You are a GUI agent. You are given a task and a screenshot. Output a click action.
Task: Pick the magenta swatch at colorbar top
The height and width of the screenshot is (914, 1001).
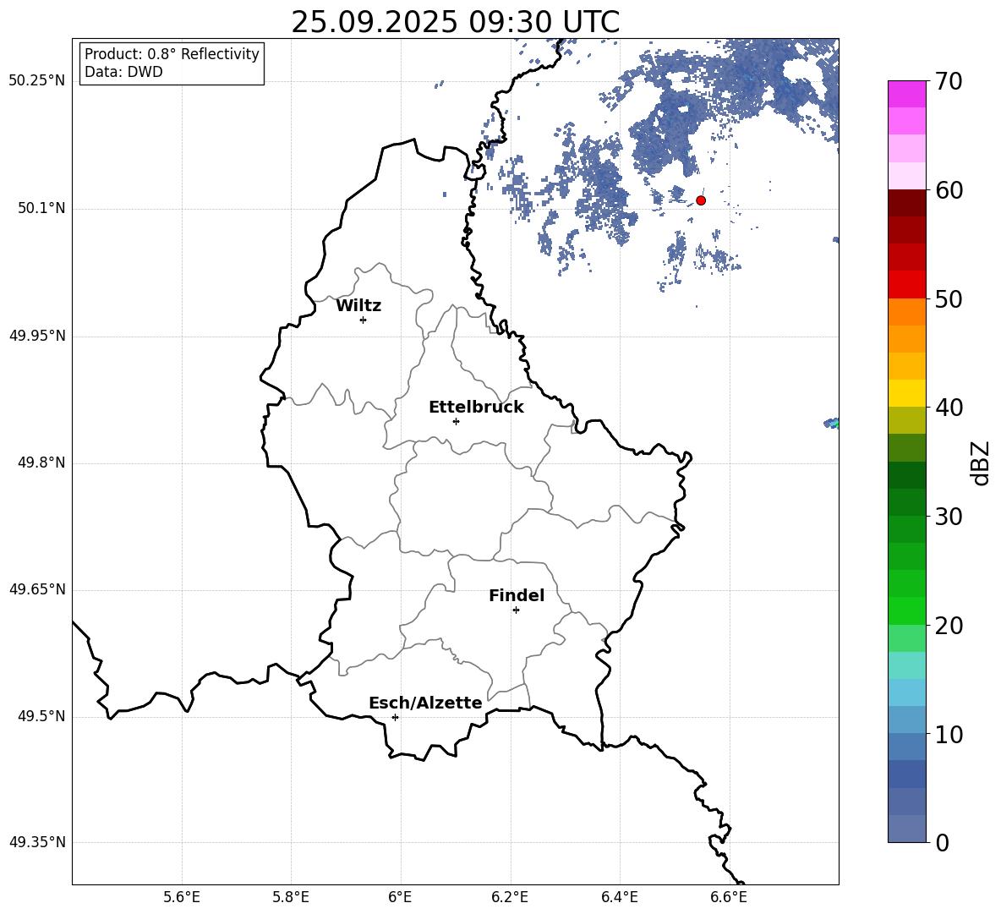click(906, 95)
